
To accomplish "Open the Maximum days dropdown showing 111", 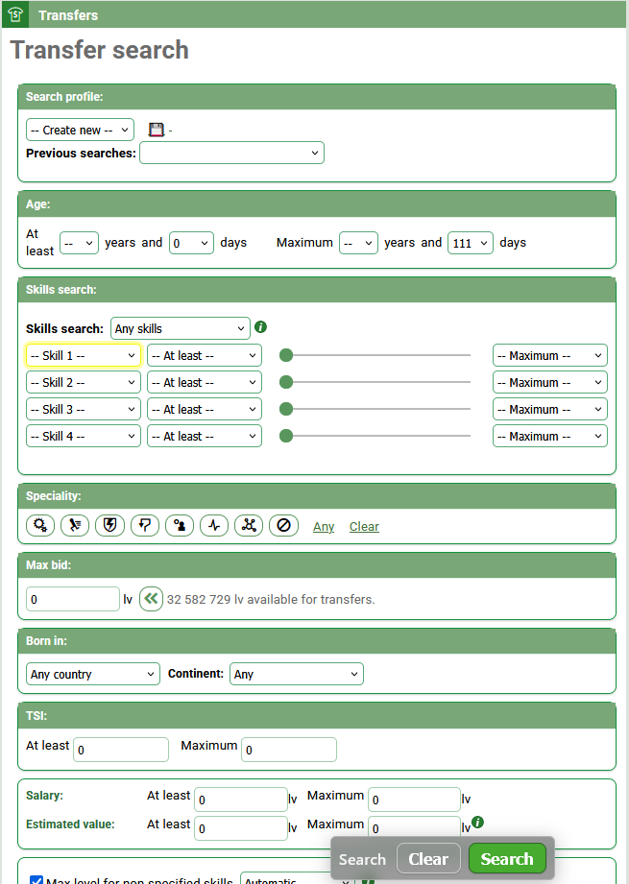I will click(x=471, y=243).
